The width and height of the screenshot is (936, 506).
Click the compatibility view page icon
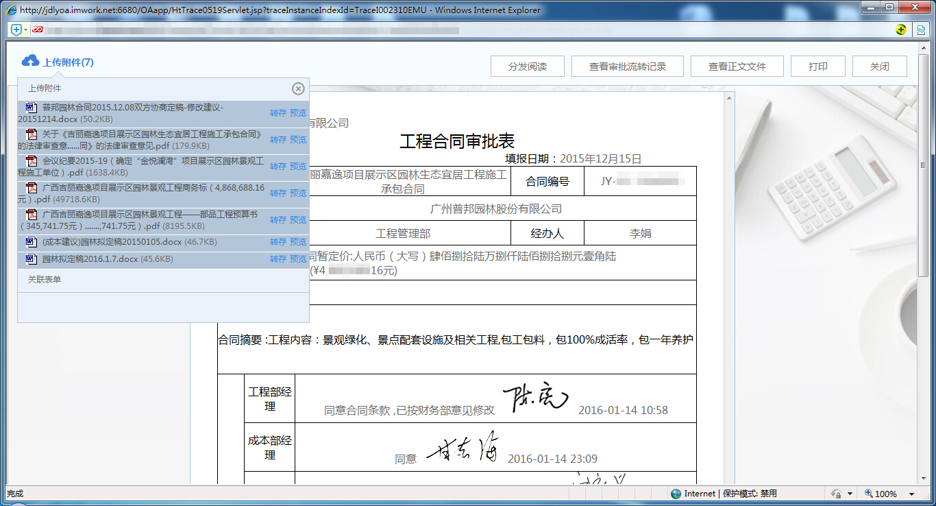click(x=922, y=29)
